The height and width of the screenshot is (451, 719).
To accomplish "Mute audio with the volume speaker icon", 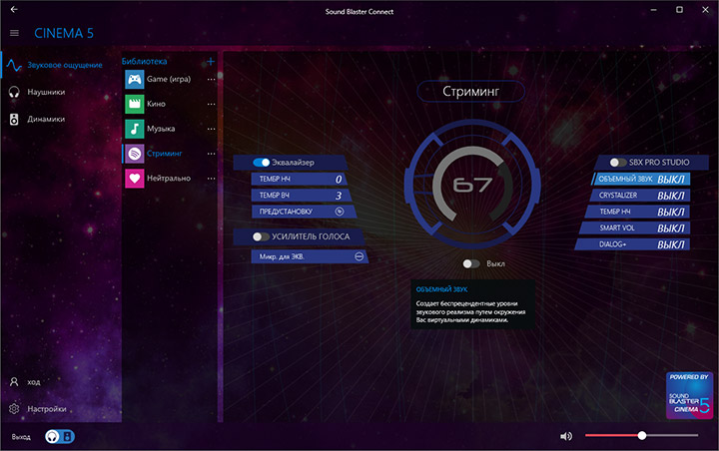I will pos(566,436).
